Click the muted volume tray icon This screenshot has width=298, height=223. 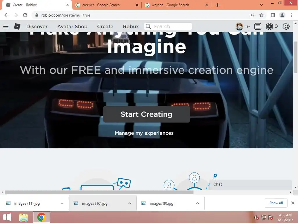(x=257, y=218)
